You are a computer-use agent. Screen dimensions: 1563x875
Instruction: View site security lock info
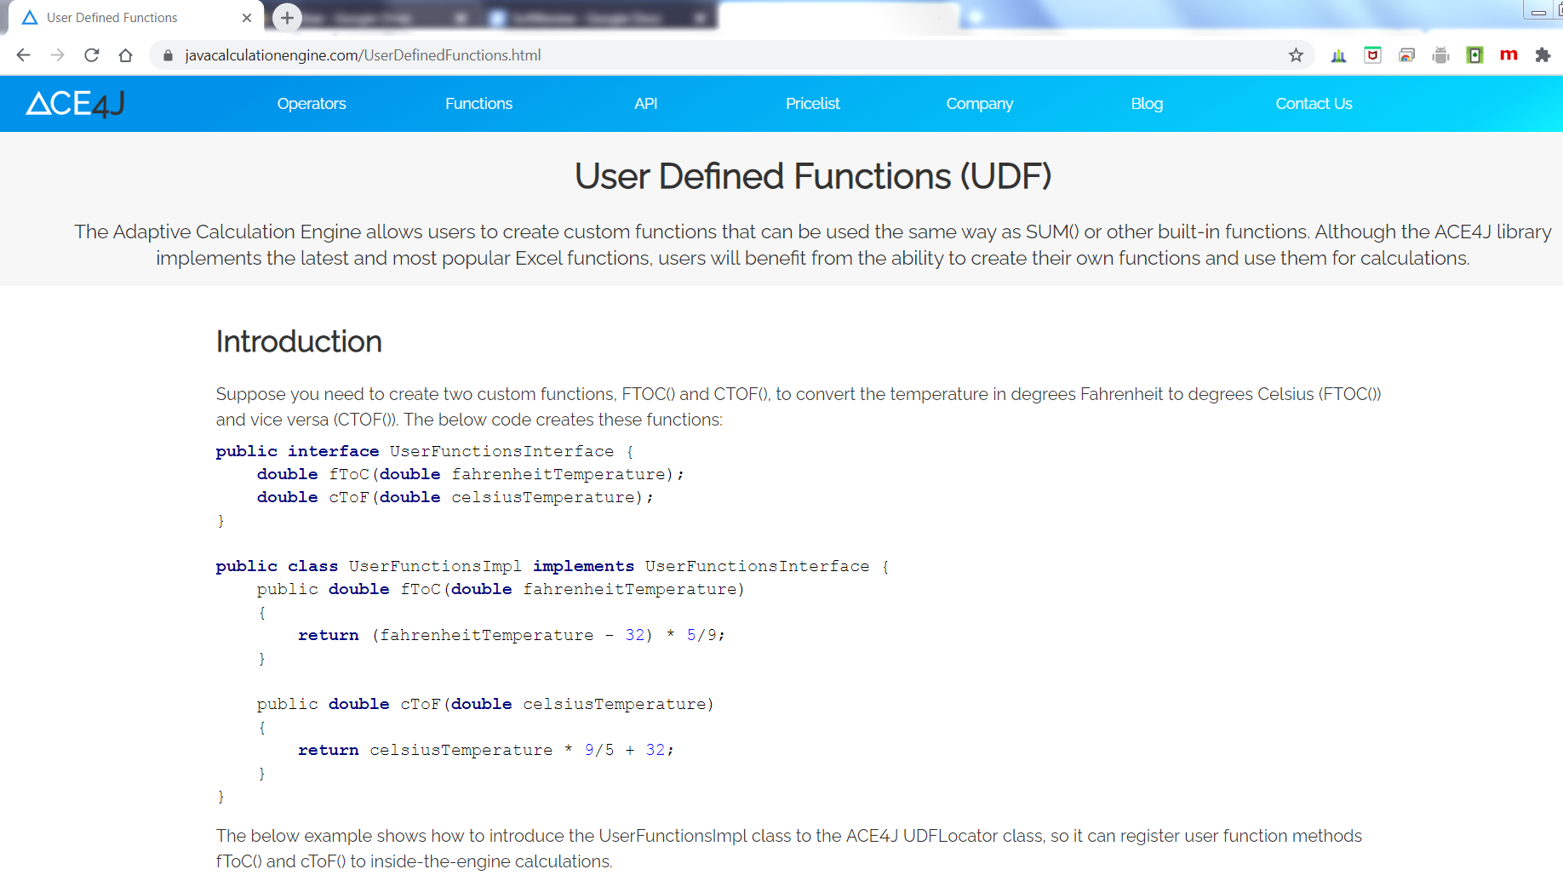pos(168,55)
